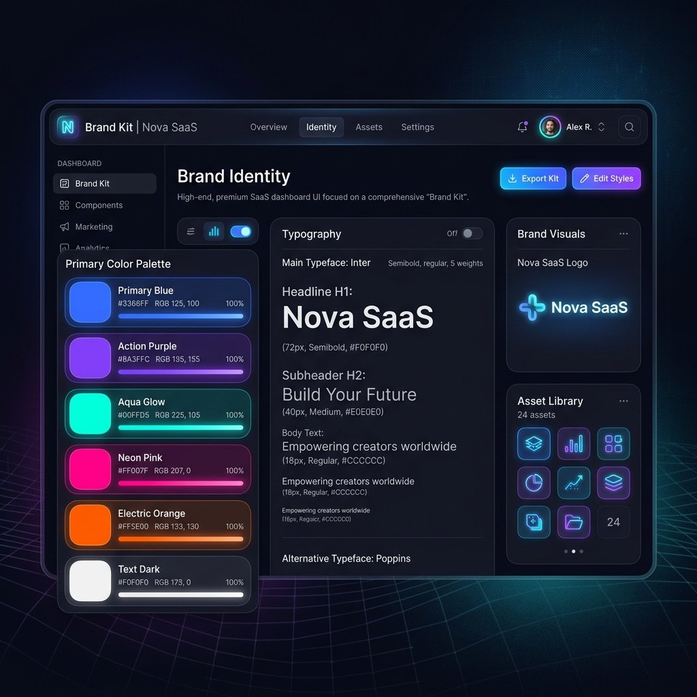Switch off the blue toggle near the filter controls

[x=240, y=231]
